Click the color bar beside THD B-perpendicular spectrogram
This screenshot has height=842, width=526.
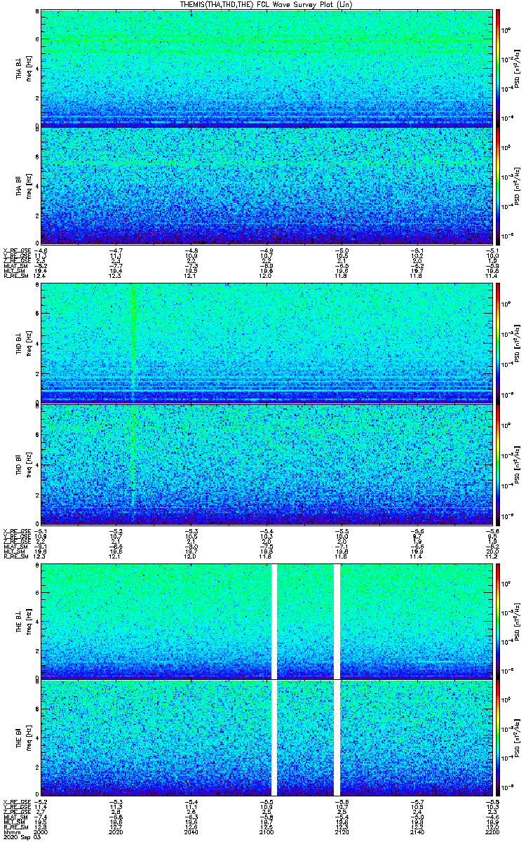[x=497, y=343]
